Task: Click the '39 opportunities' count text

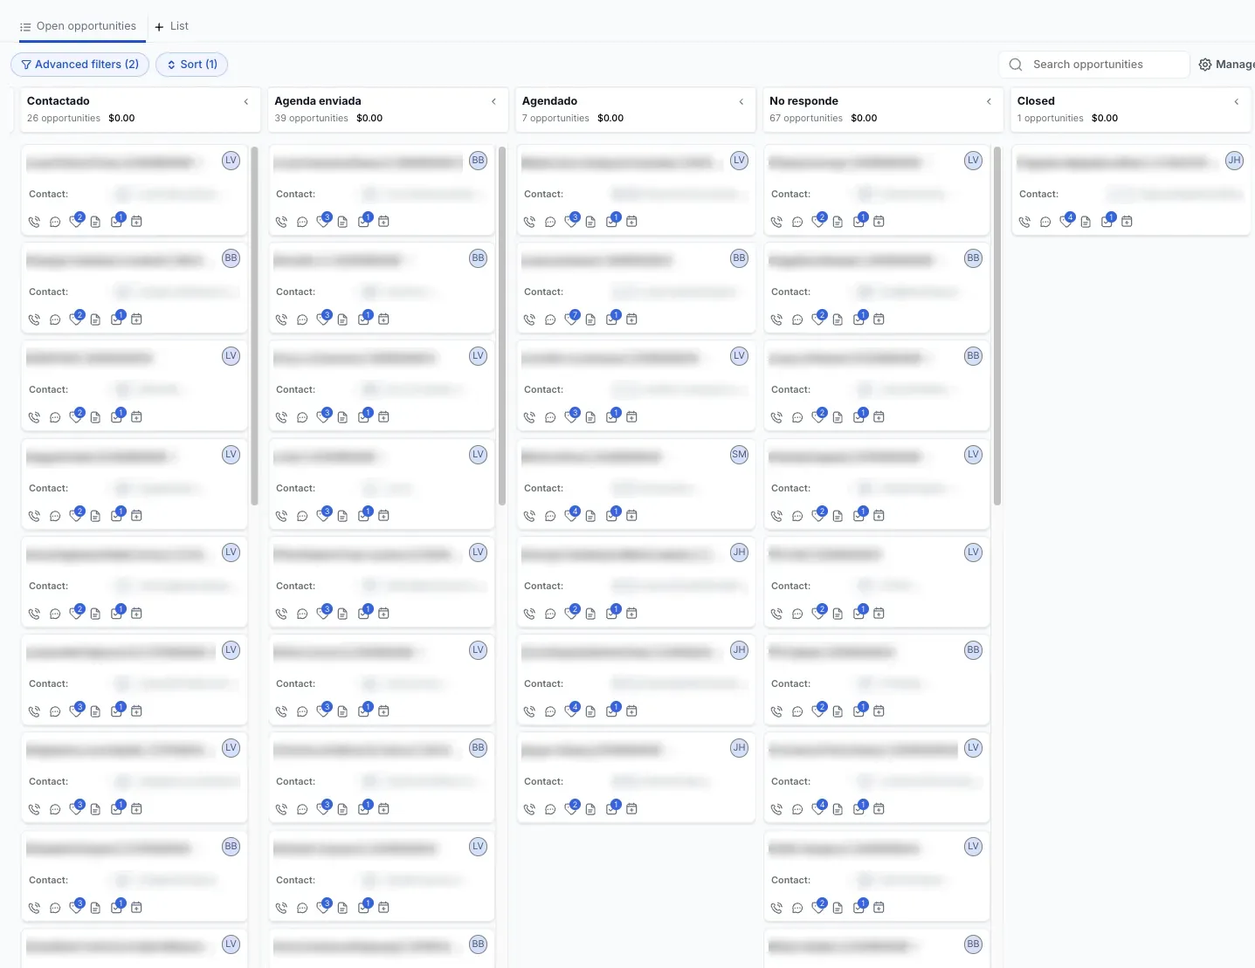Action: pos(311,118)
